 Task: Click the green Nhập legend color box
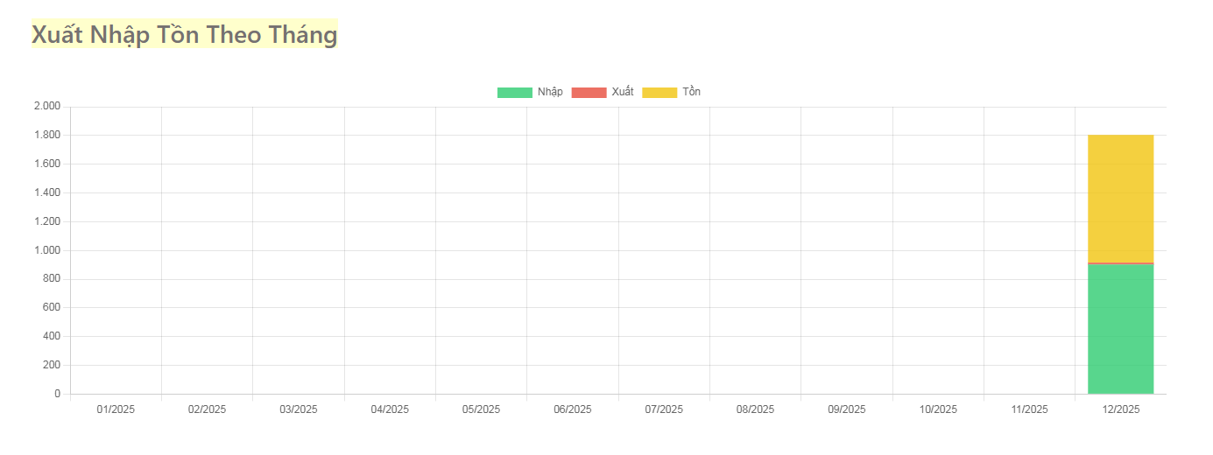tap(514, 93)
